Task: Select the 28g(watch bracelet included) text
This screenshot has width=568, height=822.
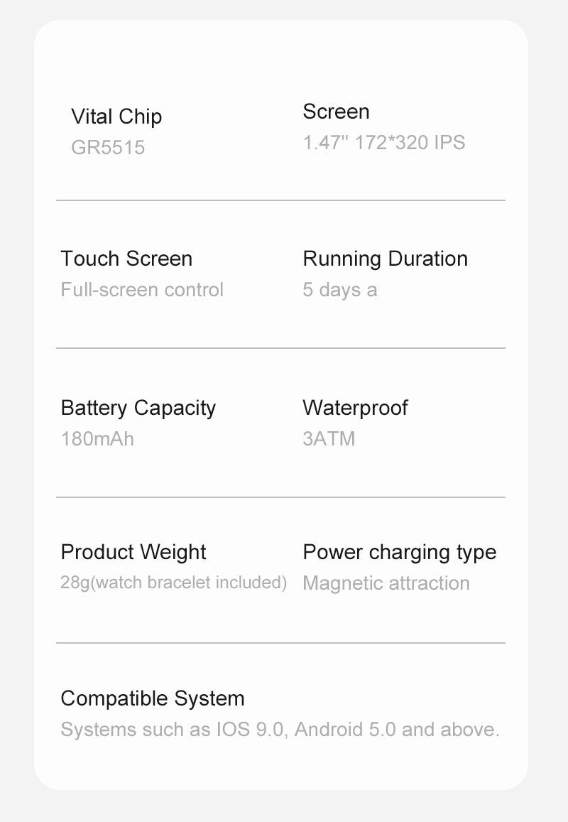Action: coord(173,583)
